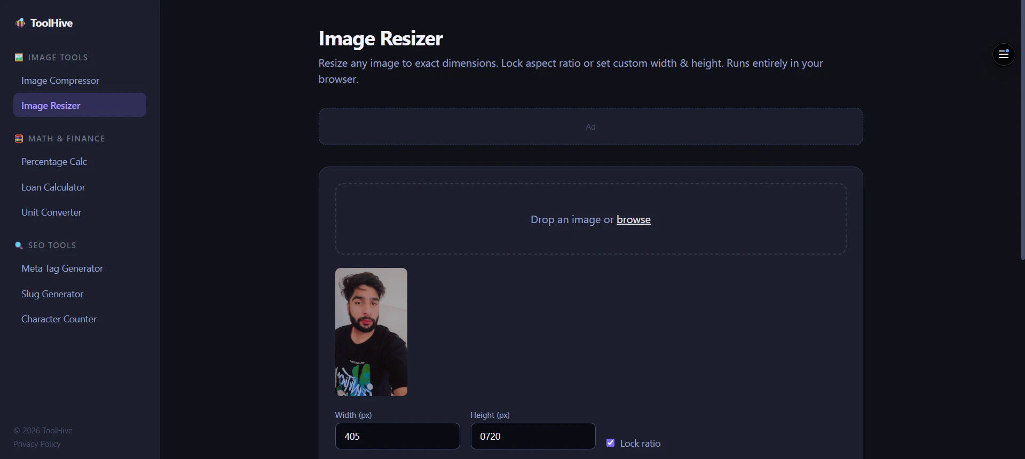1025x459 pixels.
Task: Click the Lock ratio label text
Action: (x=640, y=444)
